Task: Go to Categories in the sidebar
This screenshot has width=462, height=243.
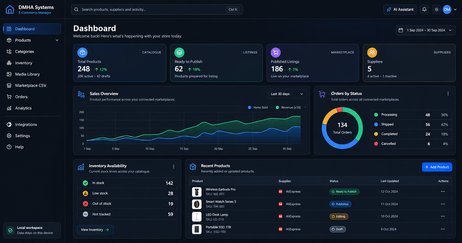Action: (32, 52)
